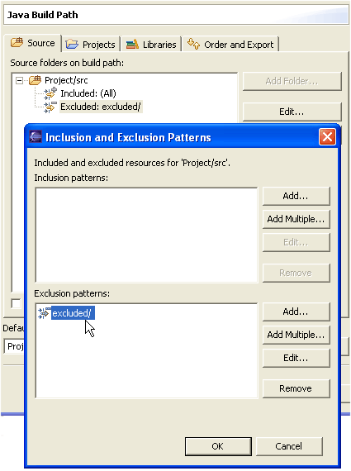Click Add... for inclusion patterns
351x471 pixels.
click(x=296, y=196)
